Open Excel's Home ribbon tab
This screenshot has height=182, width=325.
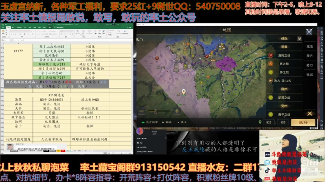tap(8, 27)
